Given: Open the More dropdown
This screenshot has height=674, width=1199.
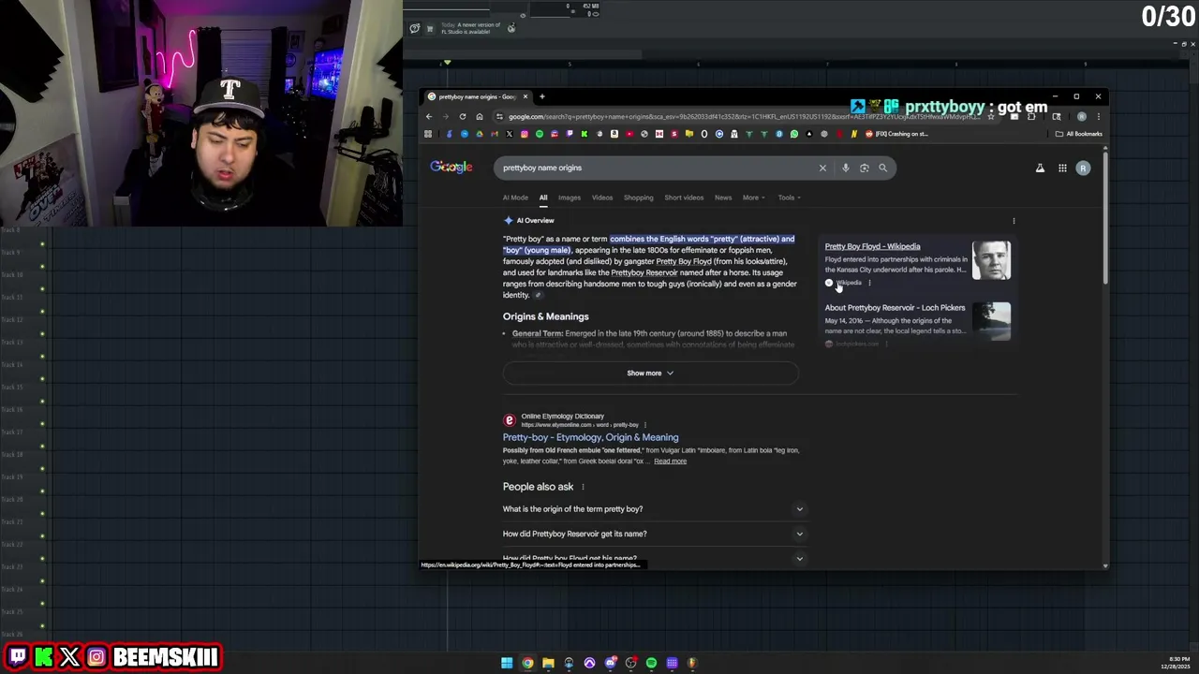Looking at the screenshot, I should (x=754, y=198).
